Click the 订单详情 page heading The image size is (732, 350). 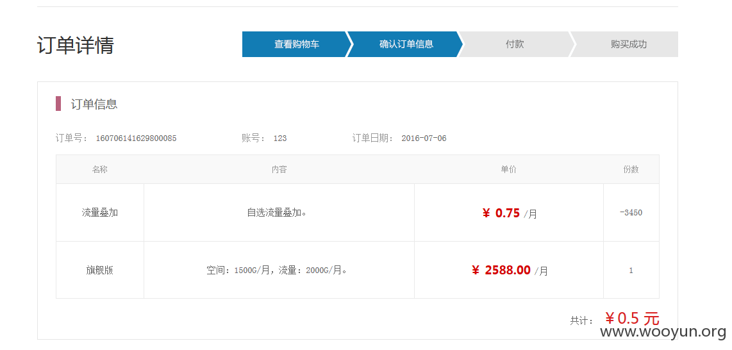(75, 46)
